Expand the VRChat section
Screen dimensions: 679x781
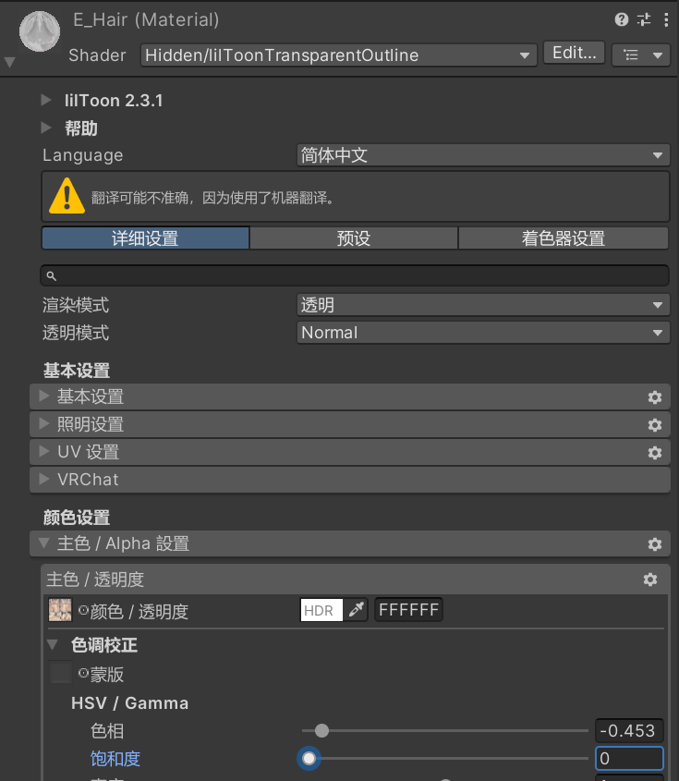(x=43, y=480)
